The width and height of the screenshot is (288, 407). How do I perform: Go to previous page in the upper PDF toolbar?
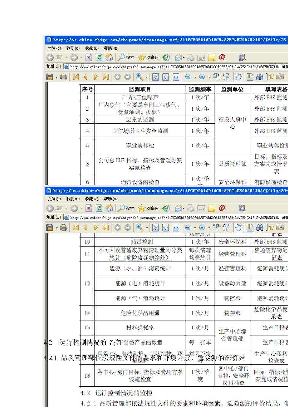(86, 77)
